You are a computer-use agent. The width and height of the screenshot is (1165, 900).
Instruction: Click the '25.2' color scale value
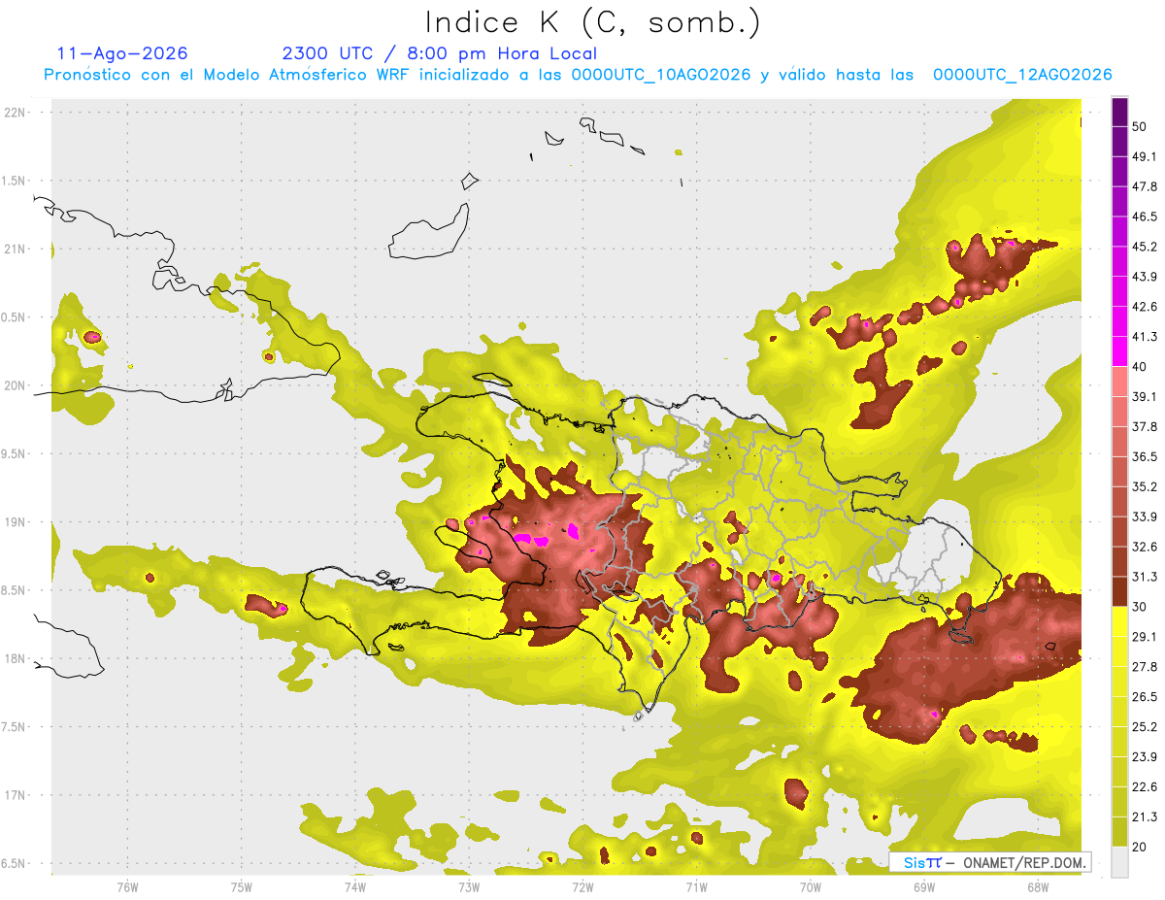coord(1144,727)
